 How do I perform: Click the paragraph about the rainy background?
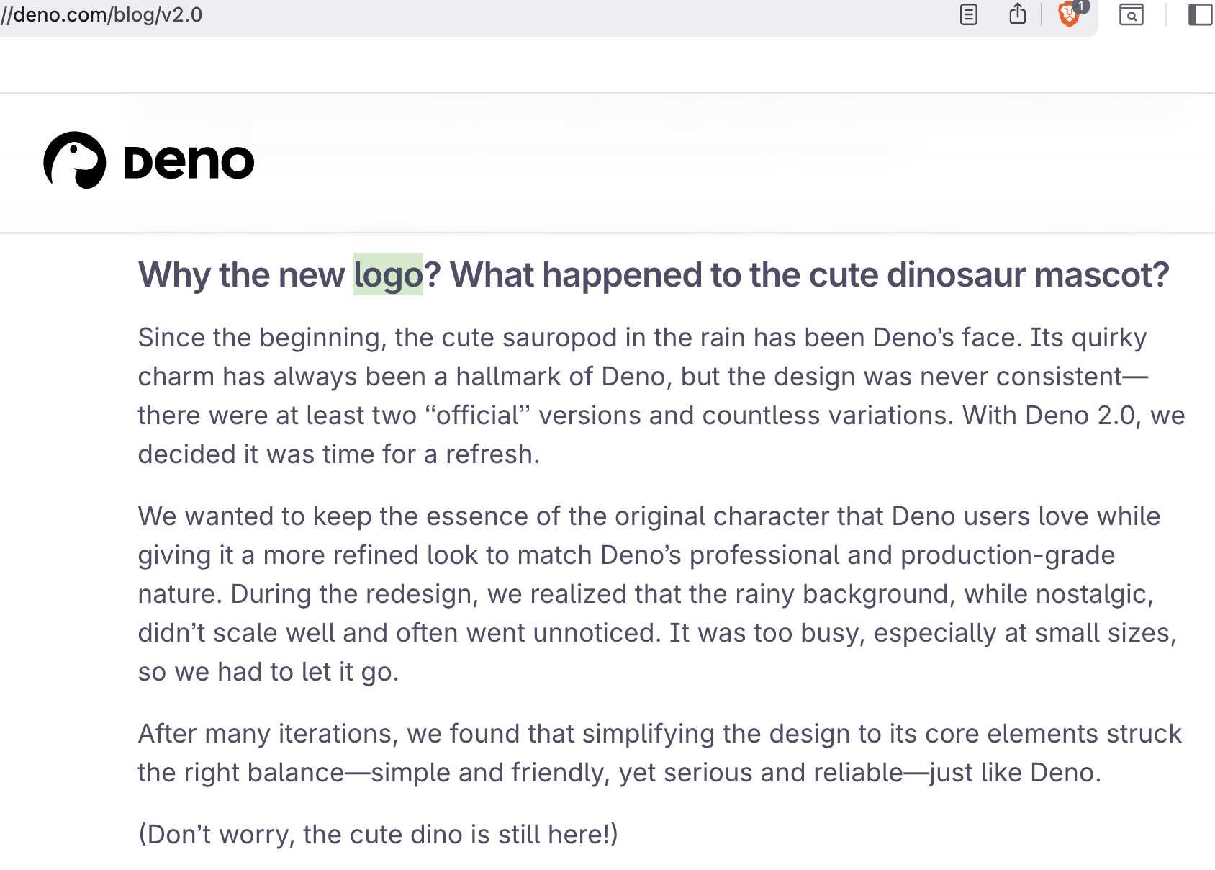tap(648, 593)
